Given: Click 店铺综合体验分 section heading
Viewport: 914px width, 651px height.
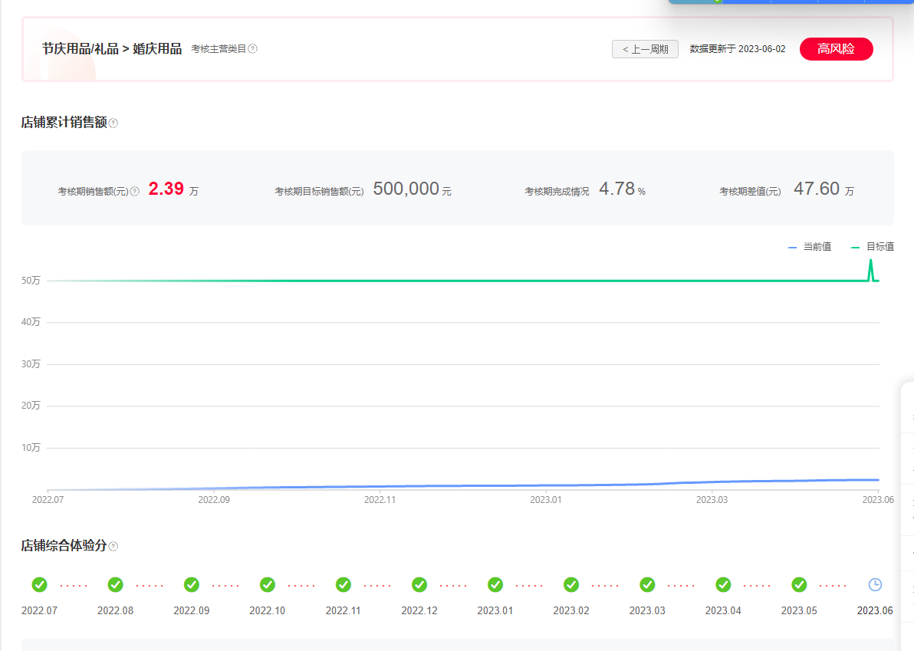Looking at the screenshot, I should (x=64, y=545).
